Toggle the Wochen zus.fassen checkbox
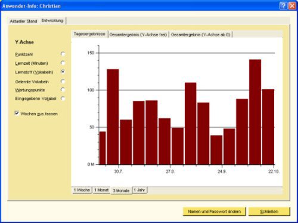Screen dimensions: 298x223 point(17,113)
